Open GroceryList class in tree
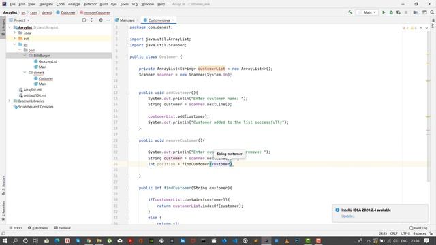The image size is (436, 245). (x=48, y=61)
